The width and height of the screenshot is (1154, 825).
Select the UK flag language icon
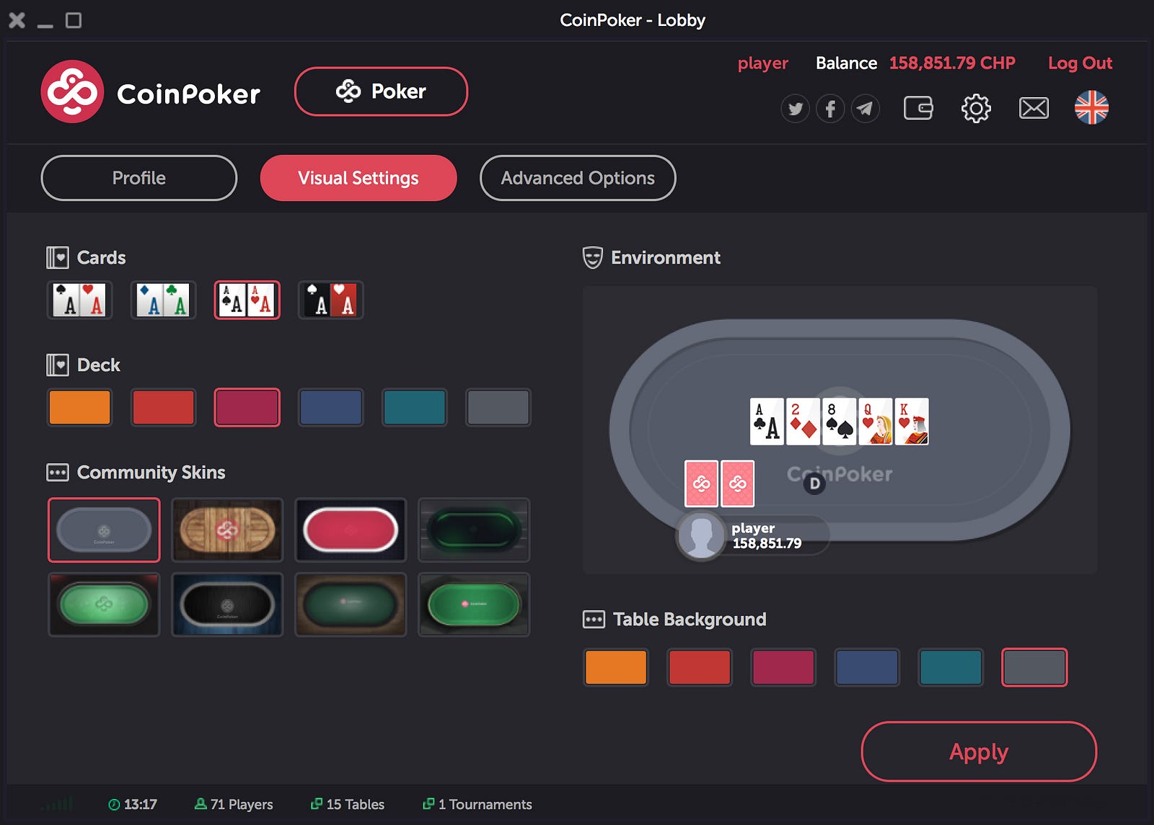click(1091, 107)
